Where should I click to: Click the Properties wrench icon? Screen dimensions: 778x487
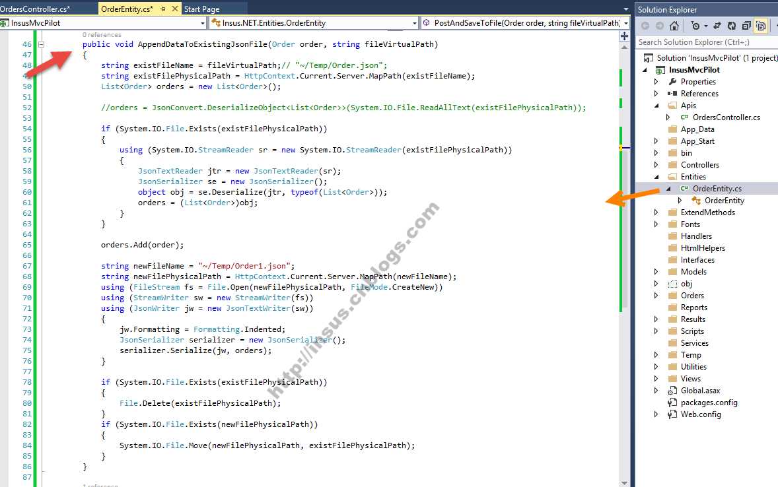click(672, 82)
